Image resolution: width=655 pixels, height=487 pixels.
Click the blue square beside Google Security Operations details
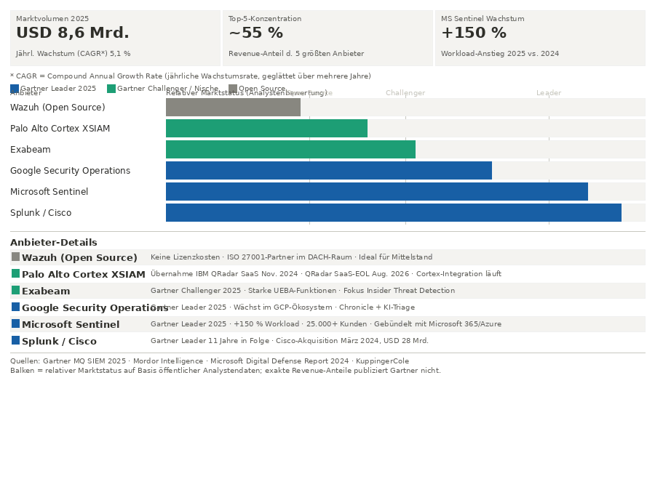point(15,307)
